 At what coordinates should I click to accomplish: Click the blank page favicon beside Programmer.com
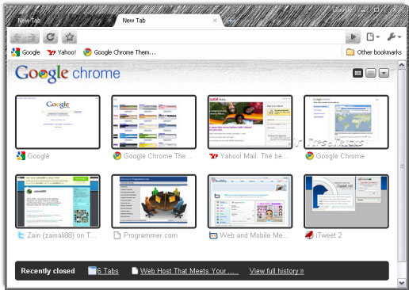click(117, 235)
